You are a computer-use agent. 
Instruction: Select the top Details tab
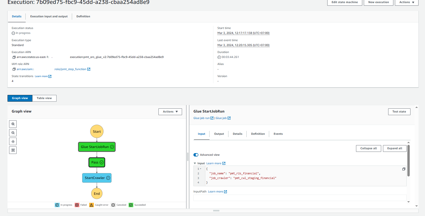[17, 17]
